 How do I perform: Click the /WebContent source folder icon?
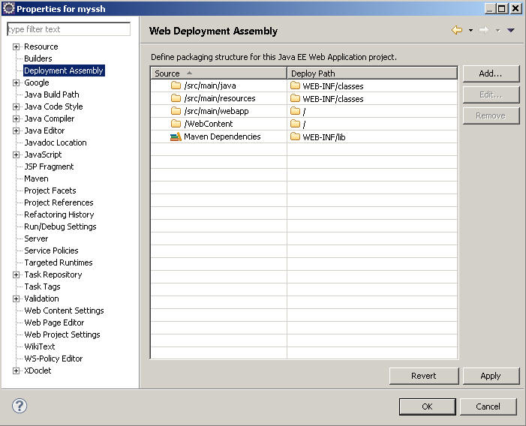(176, 124)
